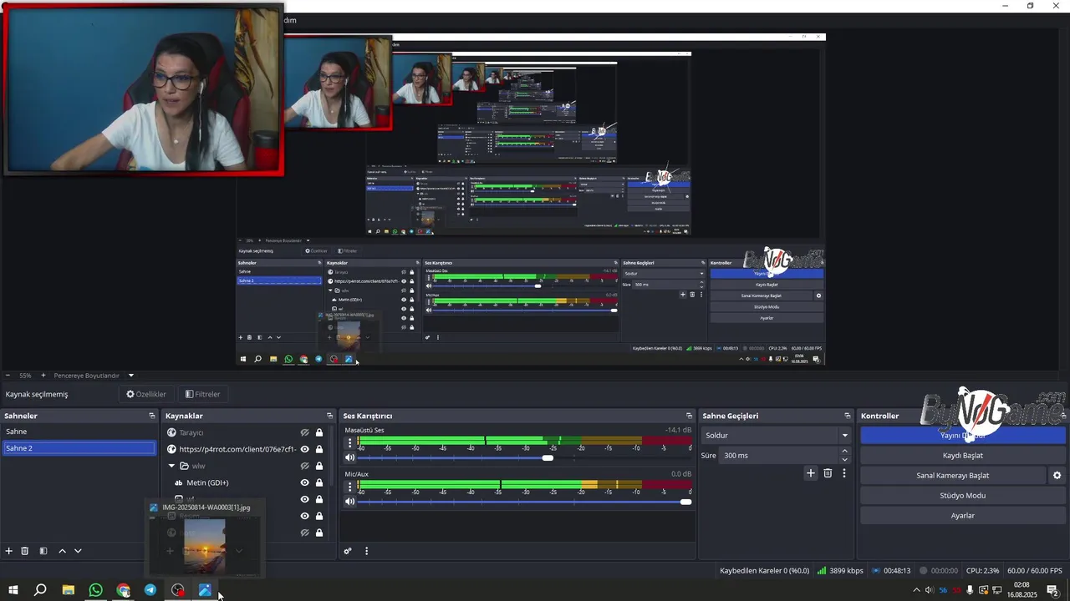
Task: Click Kaydı Başlat to start recording
Action: click(963, 456)
